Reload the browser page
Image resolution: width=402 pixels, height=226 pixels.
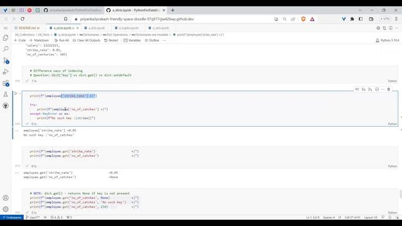tap(23, 19)
